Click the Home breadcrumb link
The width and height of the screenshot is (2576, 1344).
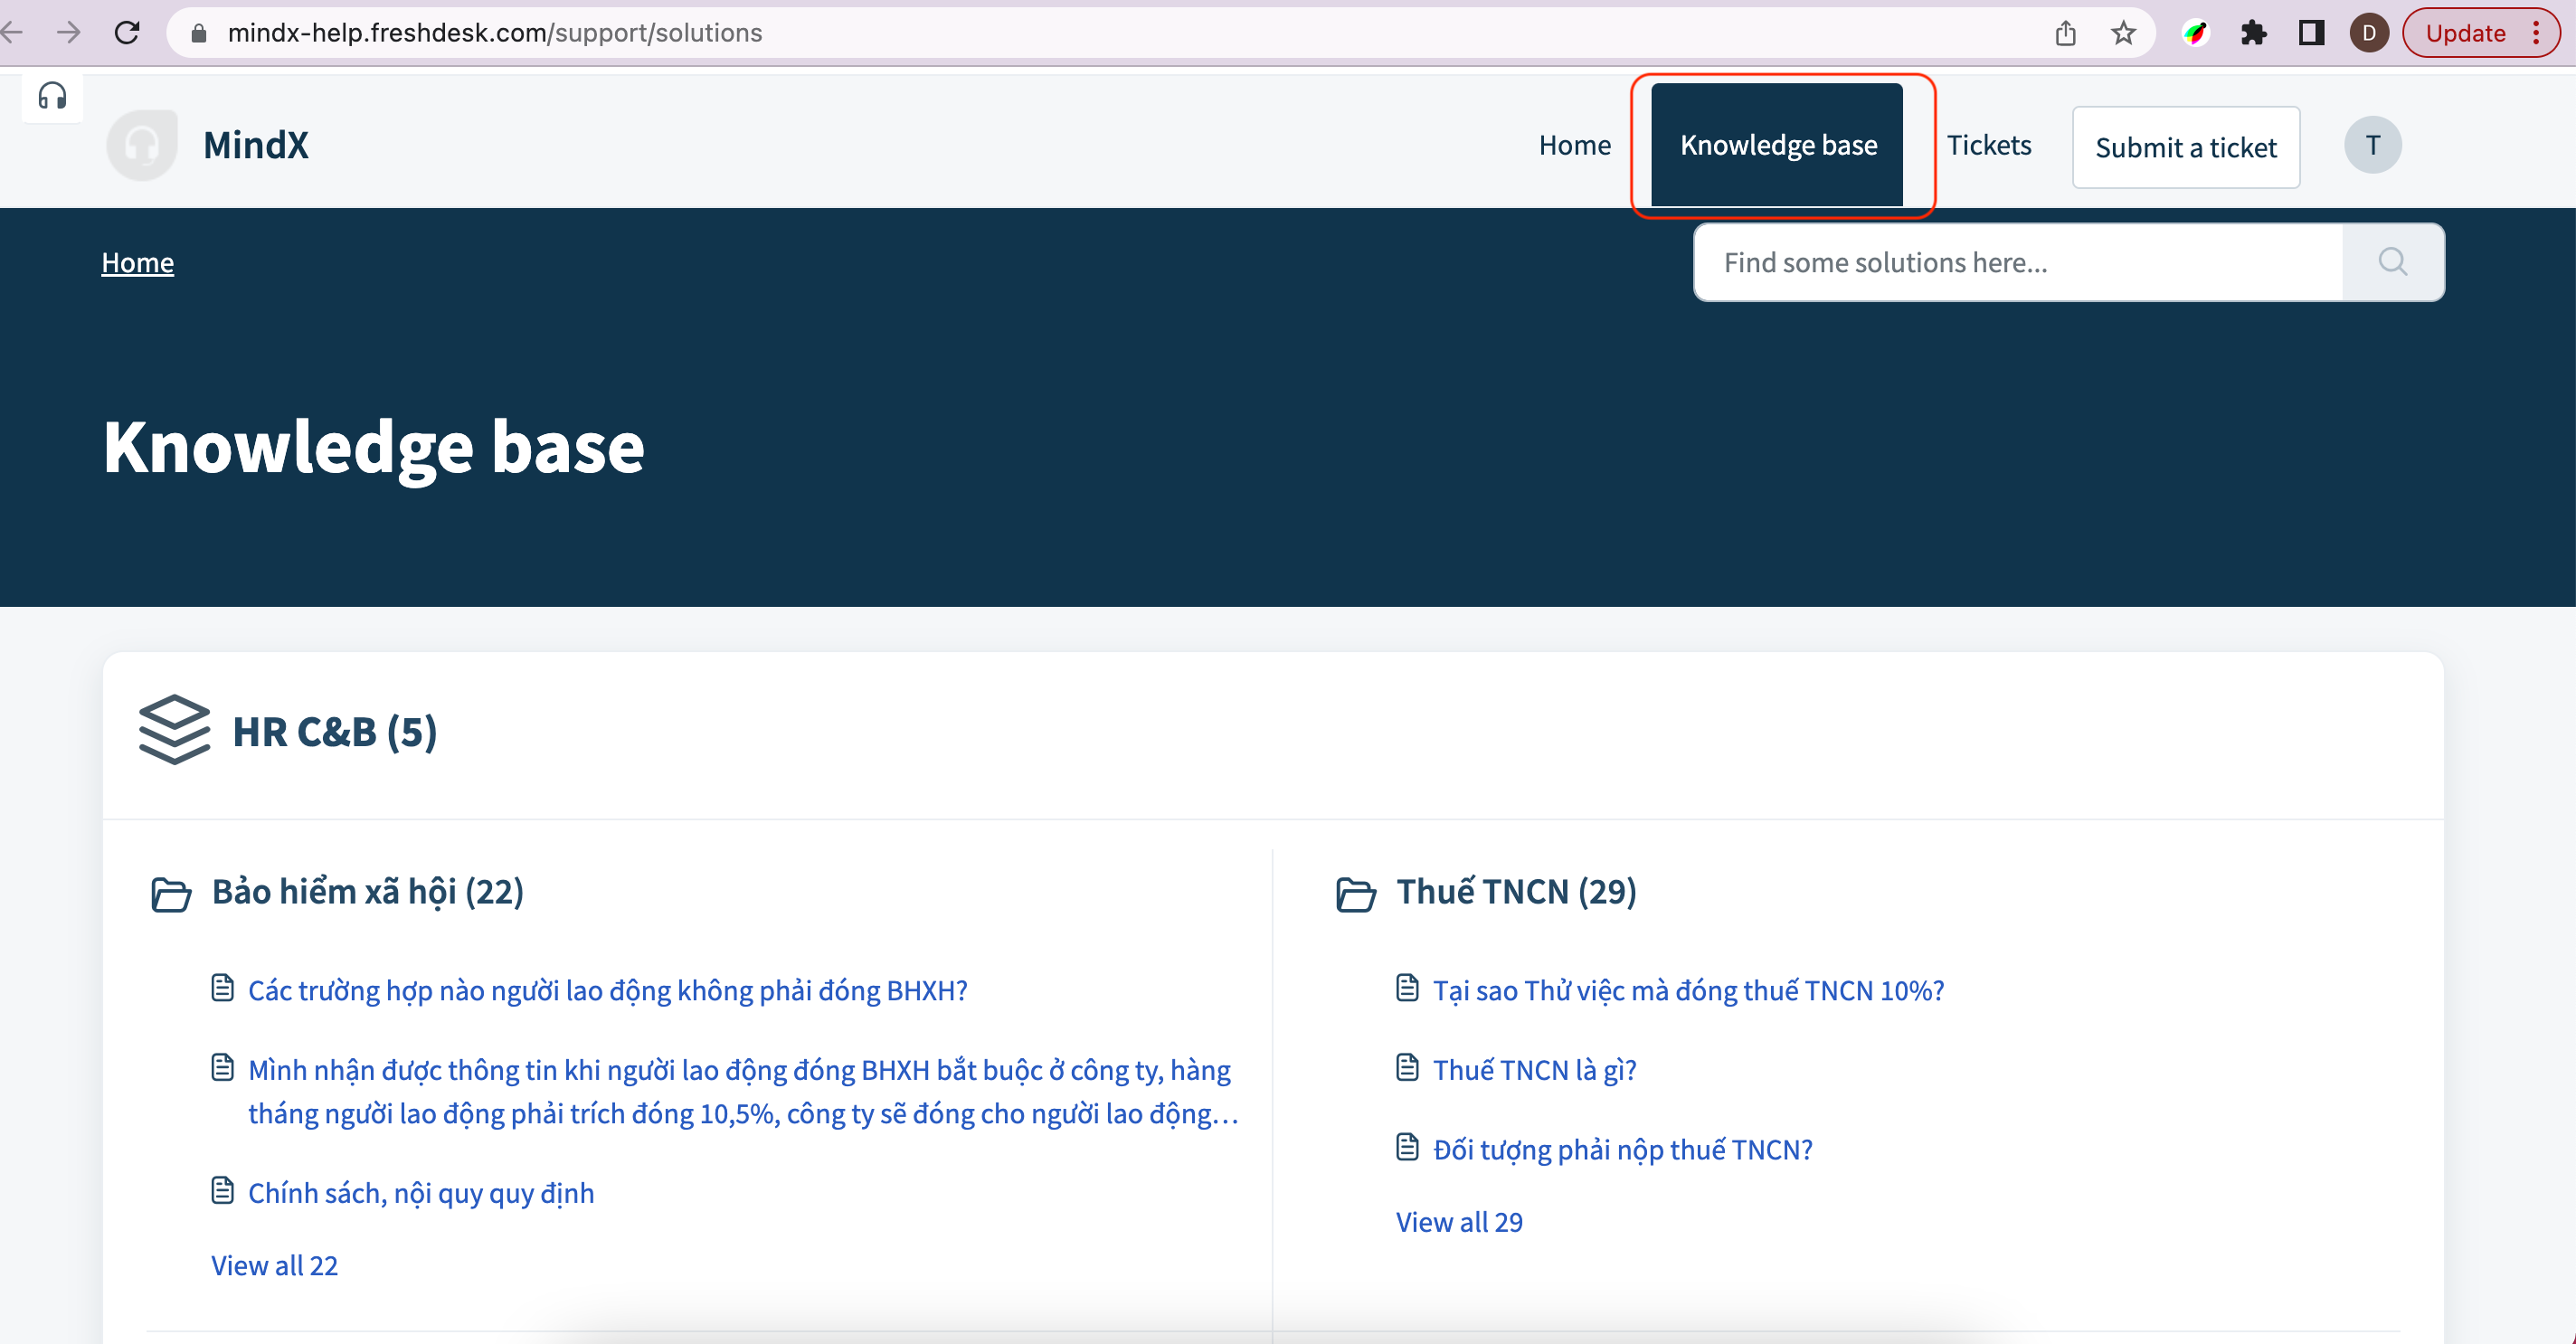[x=138, y=262]
